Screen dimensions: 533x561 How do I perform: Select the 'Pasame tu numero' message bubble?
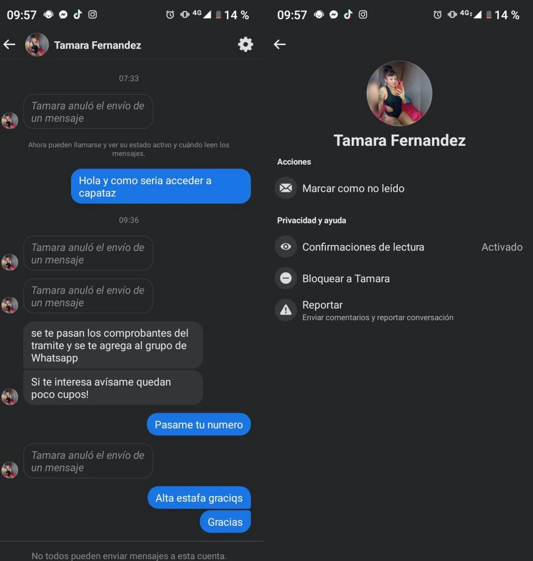(199, 424)
